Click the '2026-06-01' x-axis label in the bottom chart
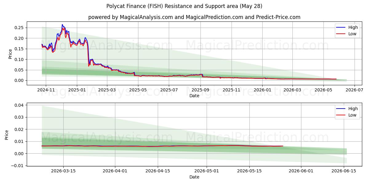The width and height of the screenshot is (369, 184). pos(301,171)
